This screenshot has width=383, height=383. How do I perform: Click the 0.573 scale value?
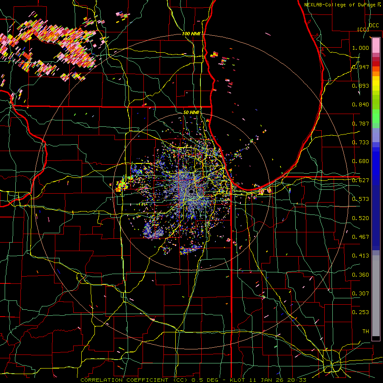click(x=360, y=199)
